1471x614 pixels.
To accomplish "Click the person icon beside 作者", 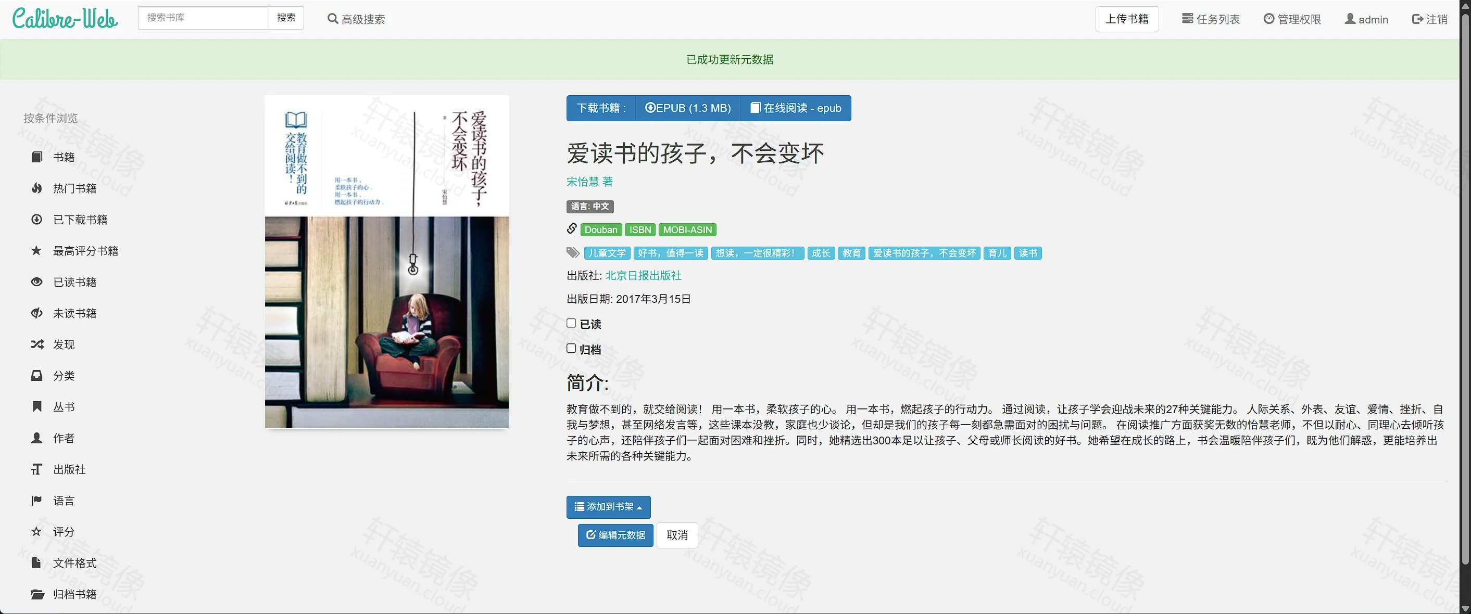I will pos(36,438).
